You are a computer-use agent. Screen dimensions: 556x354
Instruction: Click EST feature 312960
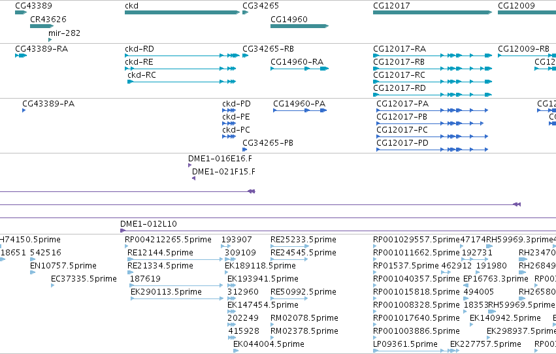click(231, 298)
